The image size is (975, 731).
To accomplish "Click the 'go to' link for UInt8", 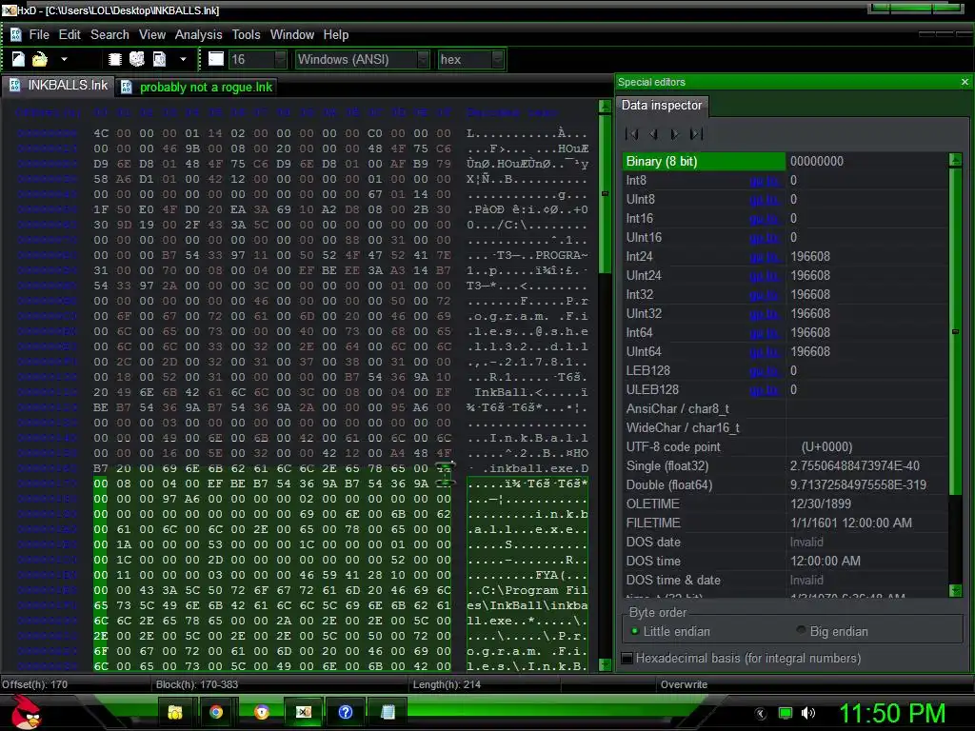I will click(x=765, y=200).
